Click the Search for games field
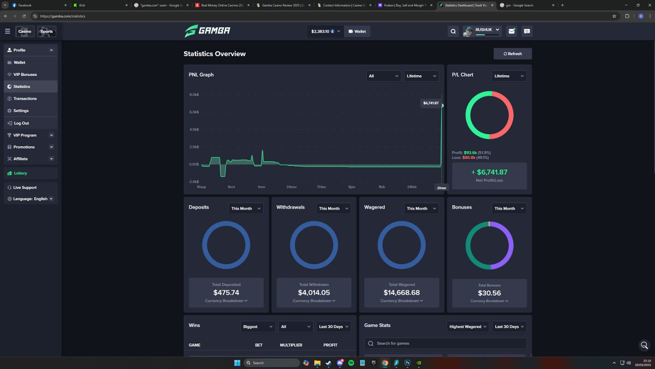 tap(445, 343)
